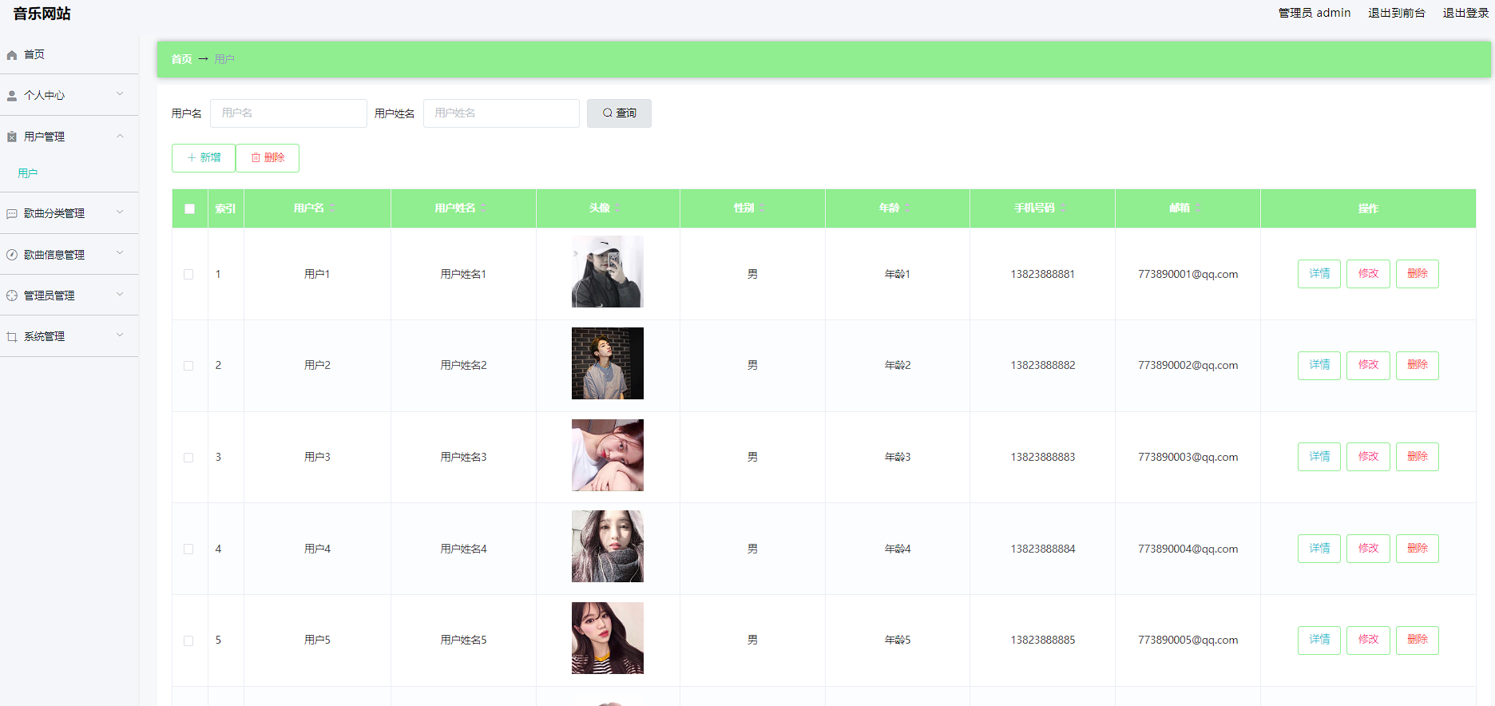Click the avatar thumbnail of 用户2
The image size is (1495, 706).
tap(608, 363)
